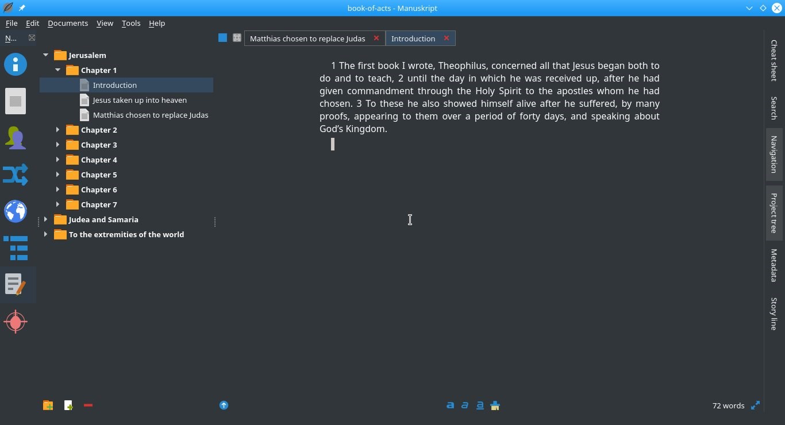Collapse the Chapter 1 folder
The image size is (785, 425).
(57, 70)
